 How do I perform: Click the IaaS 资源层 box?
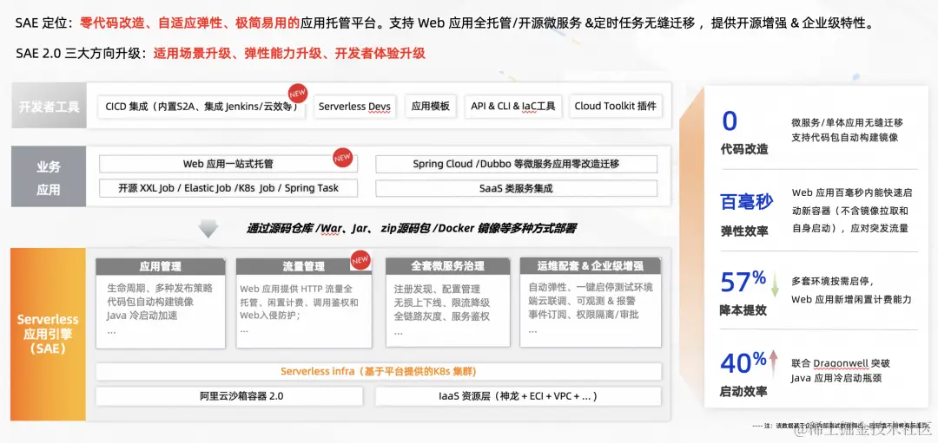[x=518, y=396]
